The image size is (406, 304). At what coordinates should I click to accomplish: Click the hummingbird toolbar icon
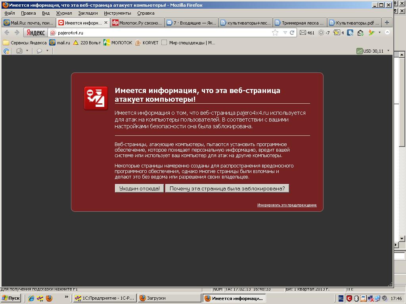click(372, 32)
